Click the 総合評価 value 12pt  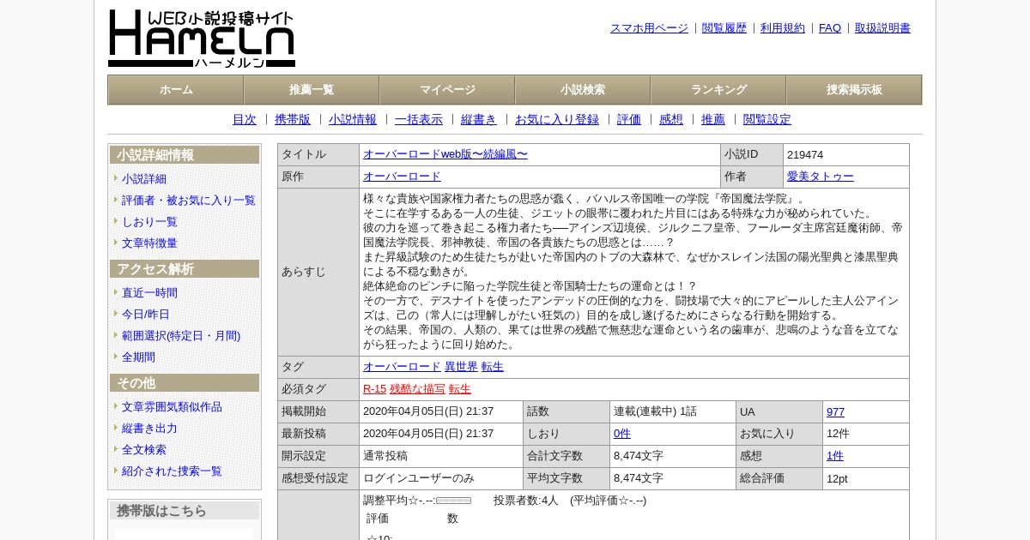point(837,478)
